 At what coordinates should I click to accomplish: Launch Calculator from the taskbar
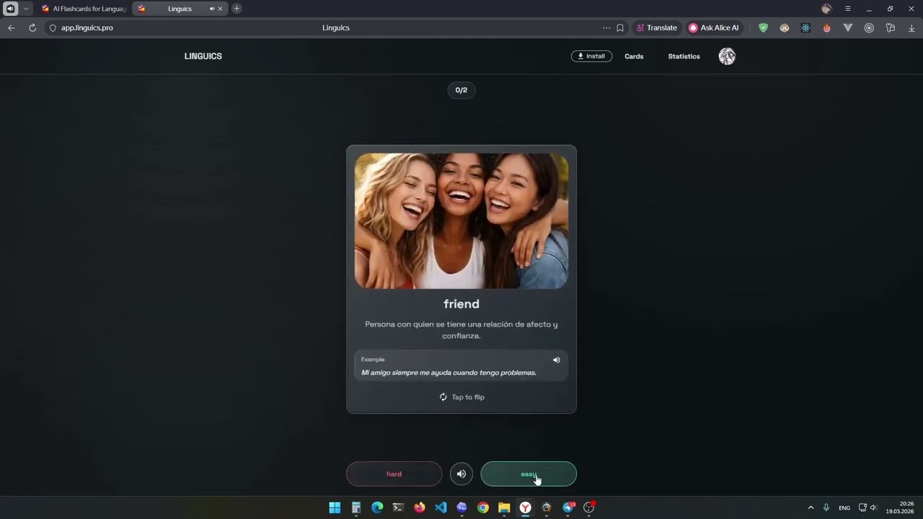(x=355, y=507)
